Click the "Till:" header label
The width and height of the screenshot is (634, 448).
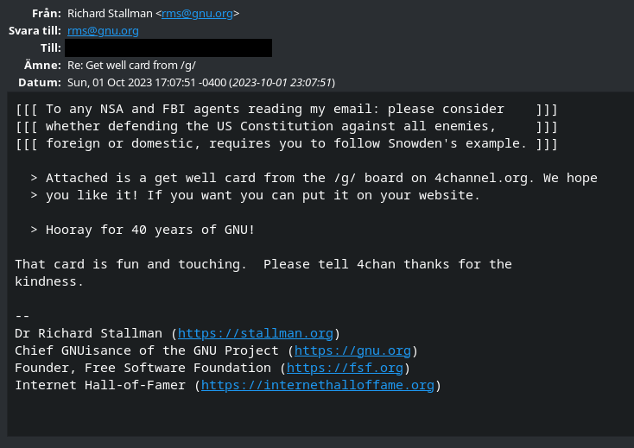[x=50, y=48]
